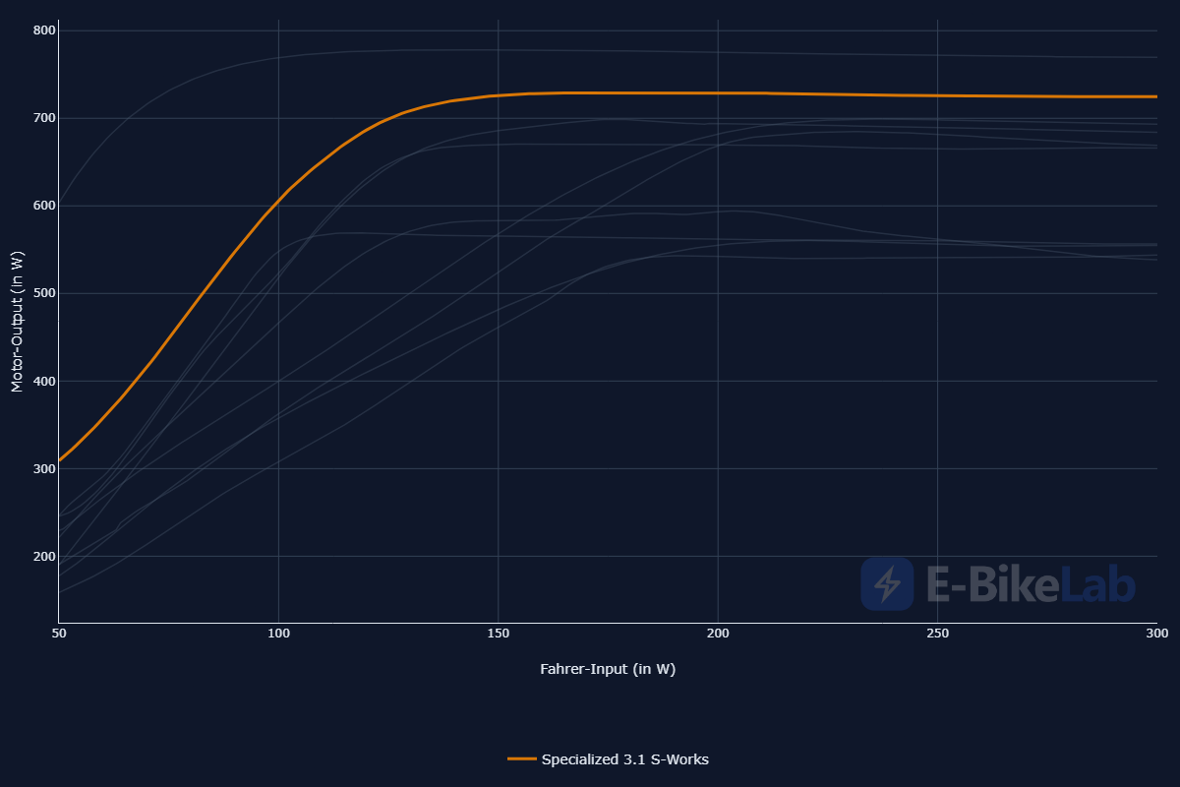Select the 150 tick label on the x-axis
Screen dimensions: 1180x787
[499, 636]
